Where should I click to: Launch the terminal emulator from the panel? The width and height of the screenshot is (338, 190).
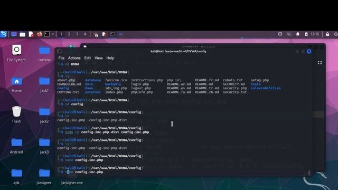(x=47, y=34)
